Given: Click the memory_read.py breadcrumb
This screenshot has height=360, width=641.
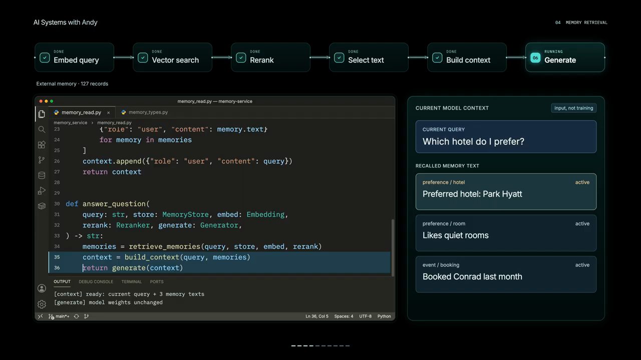Looking at the screenshot, I should (x=114, y=122).
